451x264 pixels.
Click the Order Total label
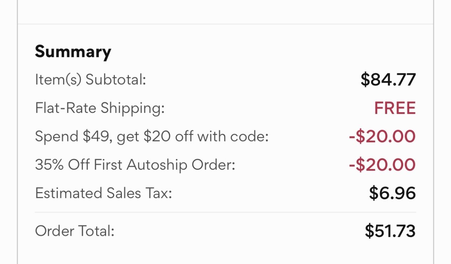75,231
